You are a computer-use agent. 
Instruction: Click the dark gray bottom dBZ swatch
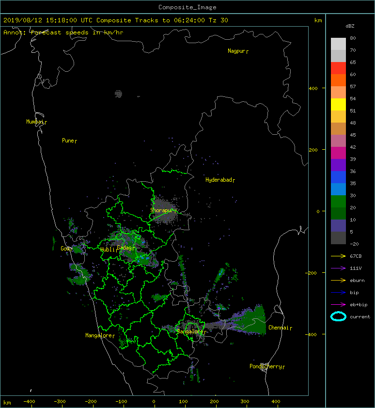(x=338, y=238)
